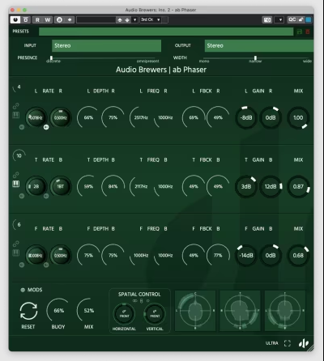Open the PRESETS selection bar
This screenshot has width=324, height=361.
pyautogui.click(x=166, y=32)
